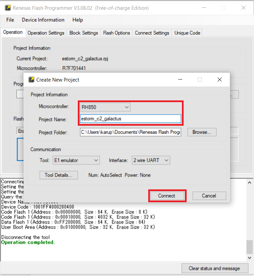Click the log scrollbar up arrow

pos(249,183)
